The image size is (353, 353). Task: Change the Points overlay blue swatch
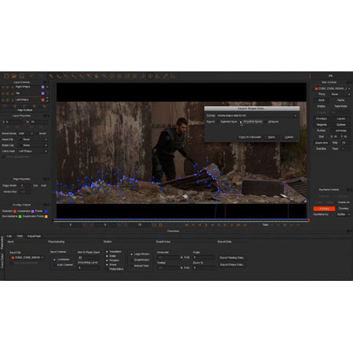pyautogui.click(x=46, y=211)
